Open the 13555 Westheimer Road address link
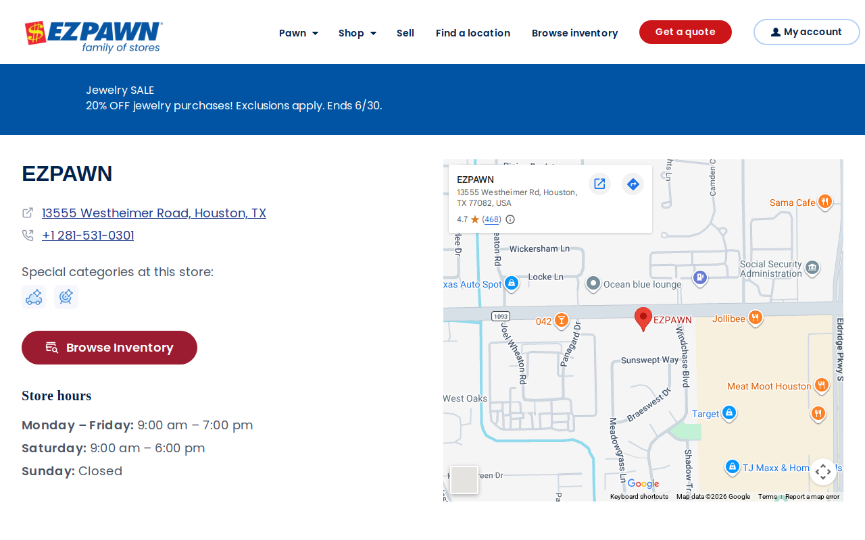 click(154, 213)
